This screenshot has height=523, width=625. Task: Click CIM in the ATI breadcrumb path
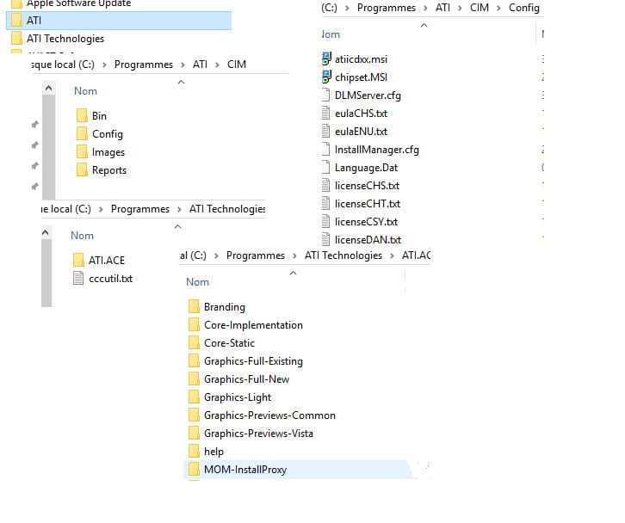[237, 65]
